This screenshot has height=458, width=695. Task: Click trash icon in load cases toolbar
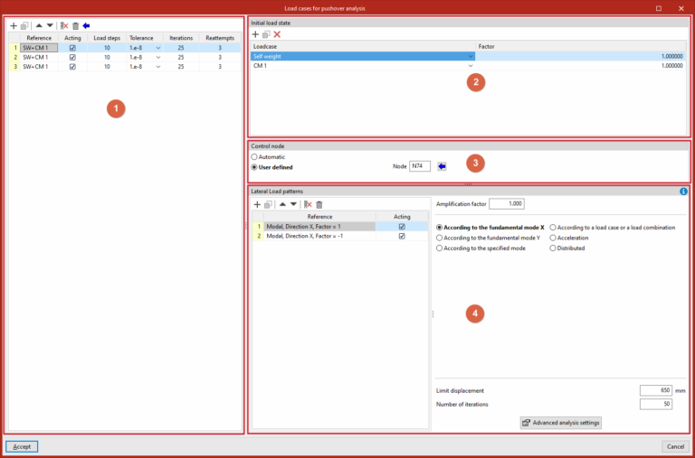(75, 26)
